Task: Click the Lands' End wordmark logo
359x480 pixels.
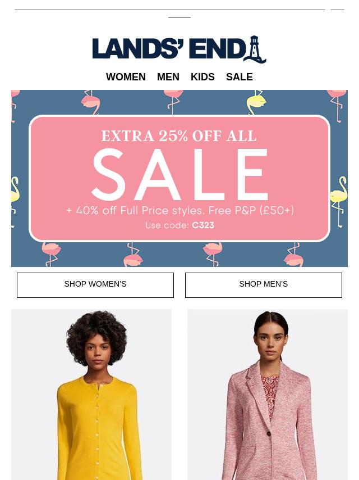Action: pos(179,49)
